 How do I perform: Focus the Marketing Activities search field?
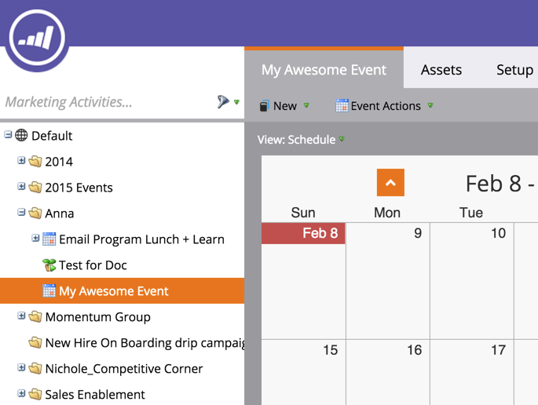(106, 102)
